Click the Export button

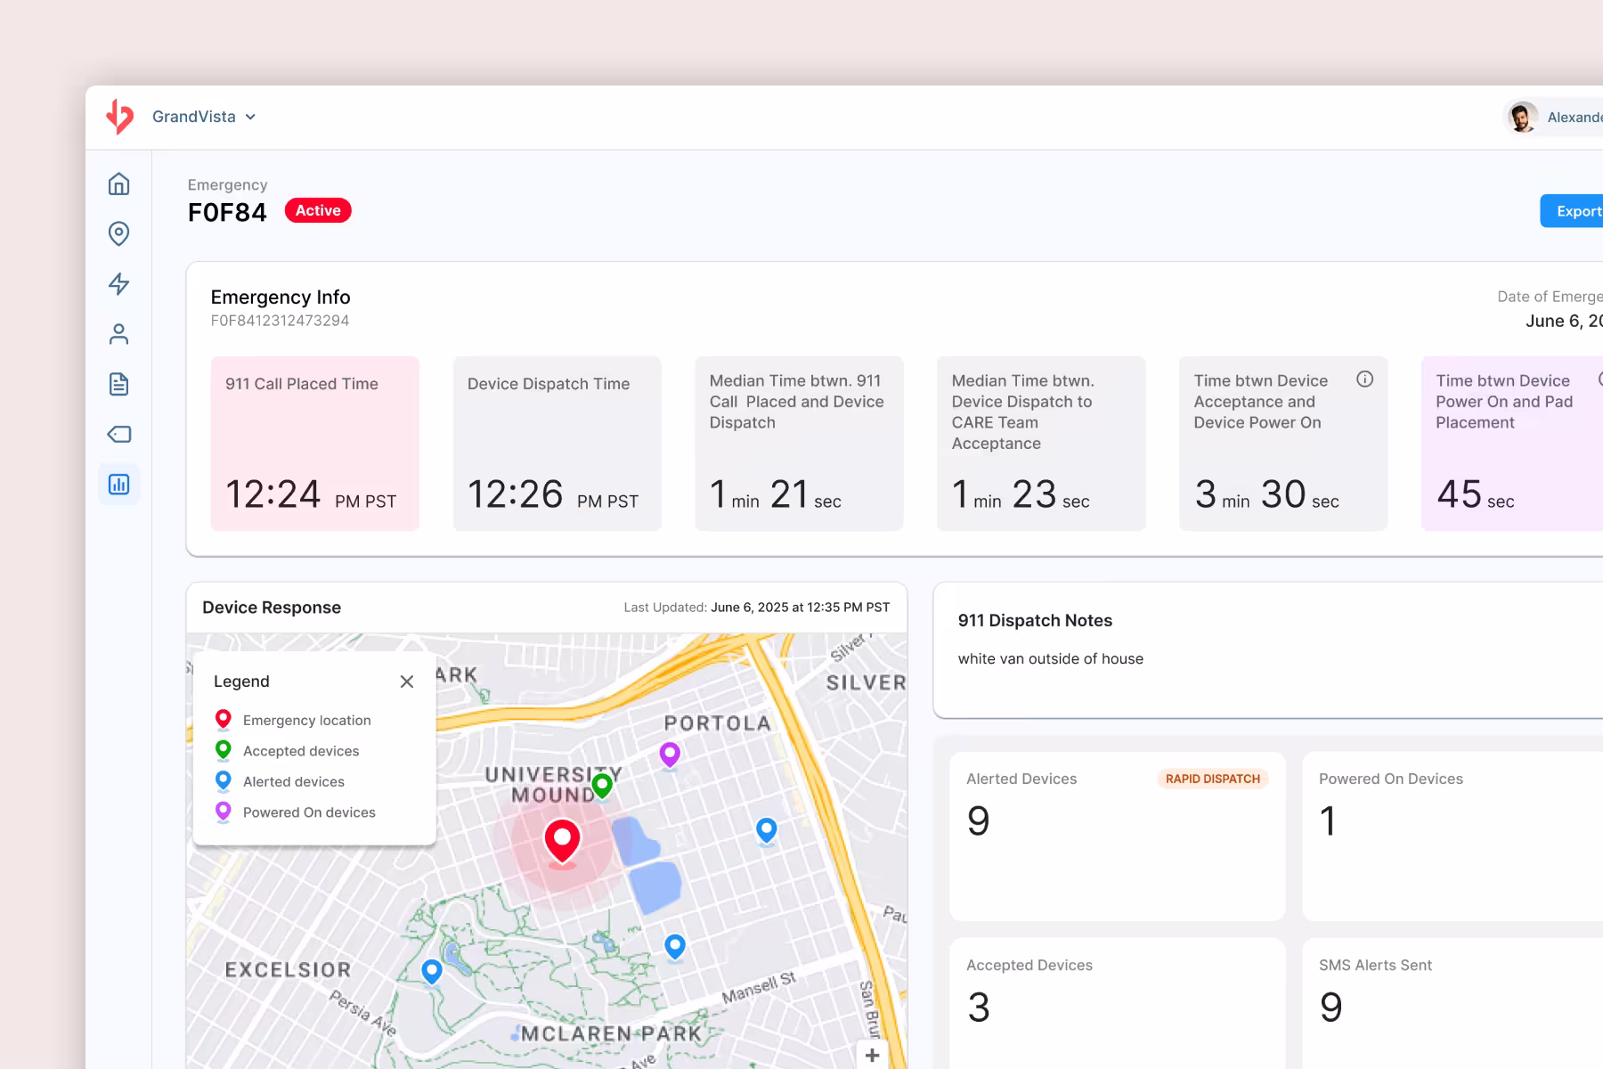click(x=1573, y=211)
